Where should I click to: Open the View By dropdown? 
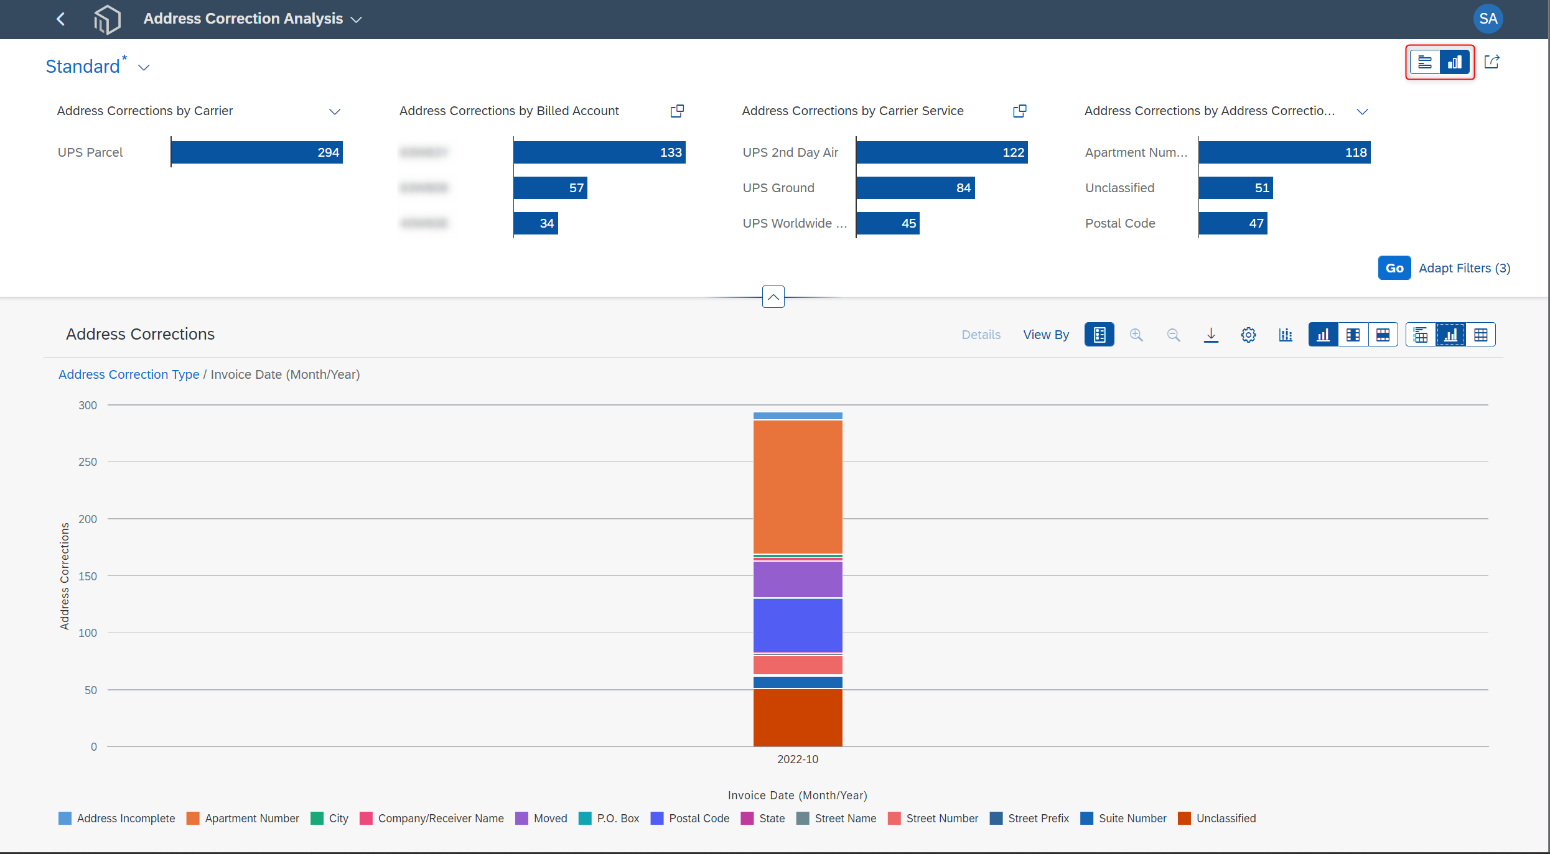coord(1046,335)
